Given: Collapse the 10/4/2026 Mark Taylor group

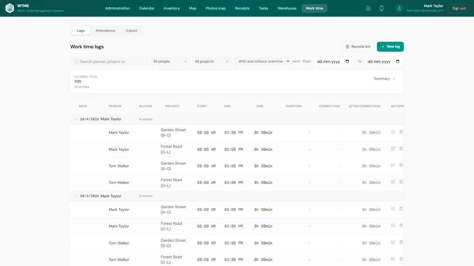Looking at the screenshot, I should pos(76,119).
